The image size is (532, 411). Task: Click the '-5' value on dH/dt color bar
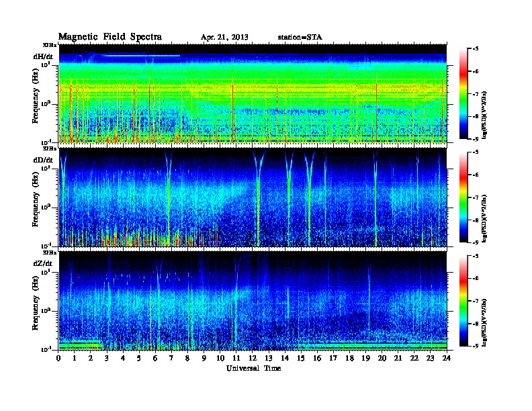[475, 49]
